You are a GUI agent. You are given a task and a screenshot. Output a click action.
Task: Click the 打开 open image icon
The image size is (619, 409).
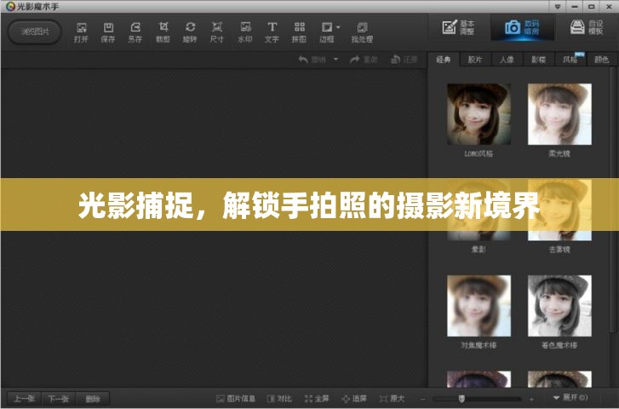pyautogui.click(x=82, y=32)
